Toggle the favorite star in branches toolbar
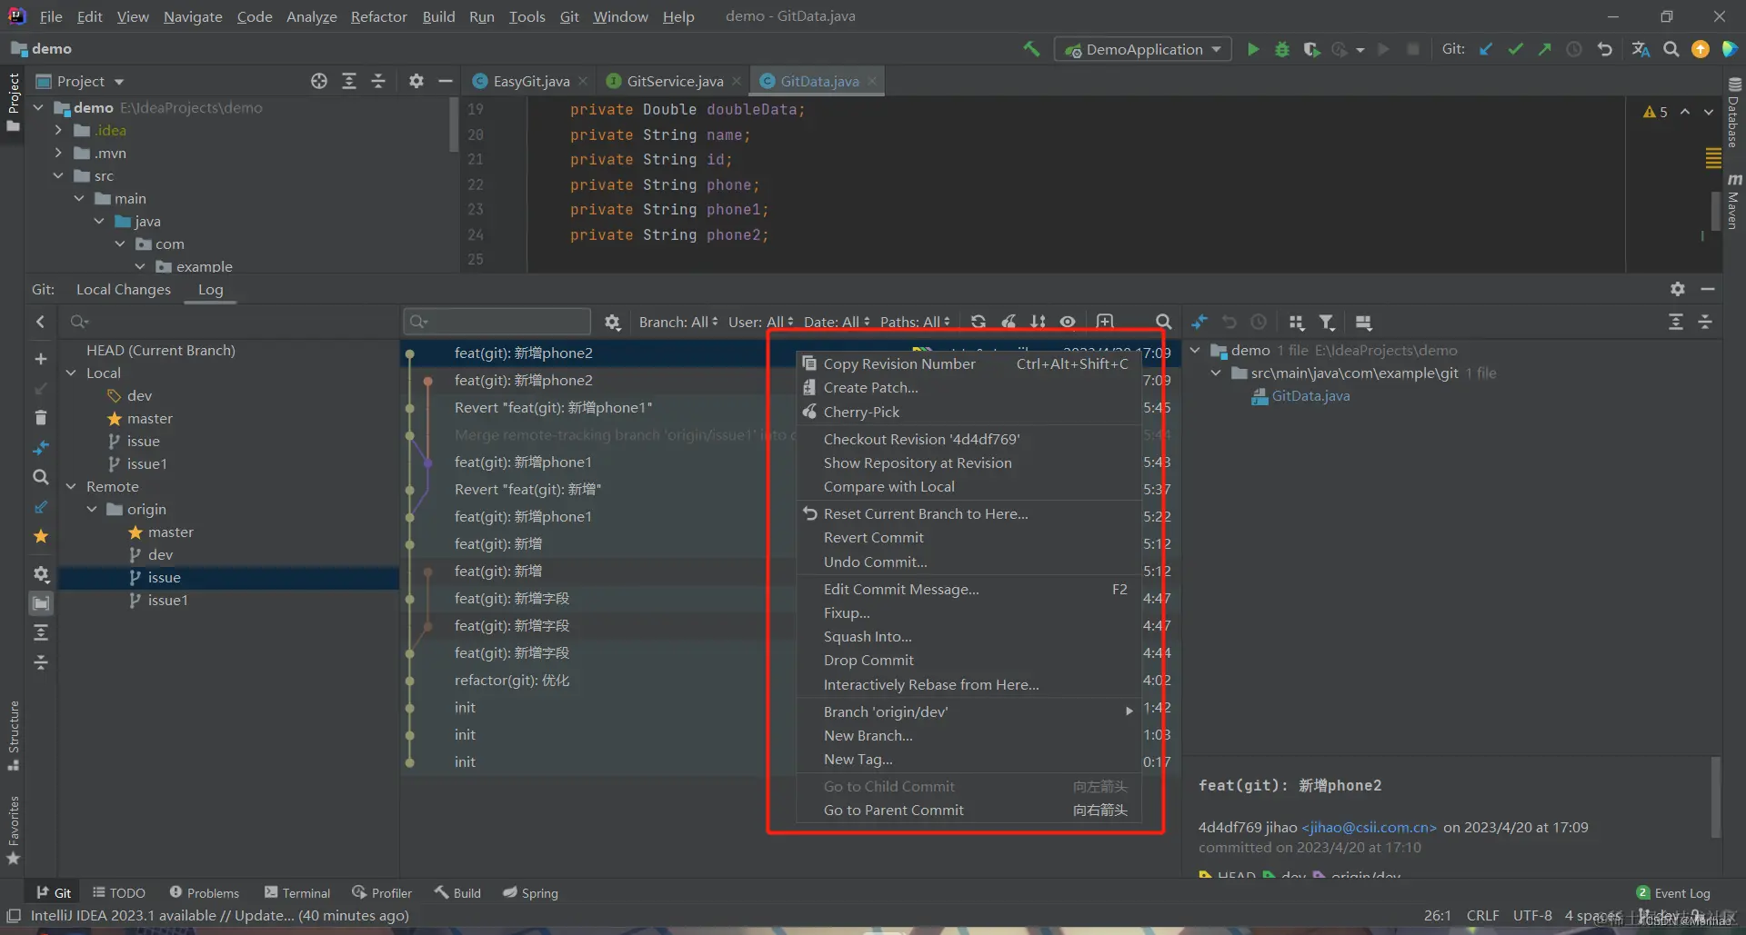The image size is (1746, 935). (41, 536)
